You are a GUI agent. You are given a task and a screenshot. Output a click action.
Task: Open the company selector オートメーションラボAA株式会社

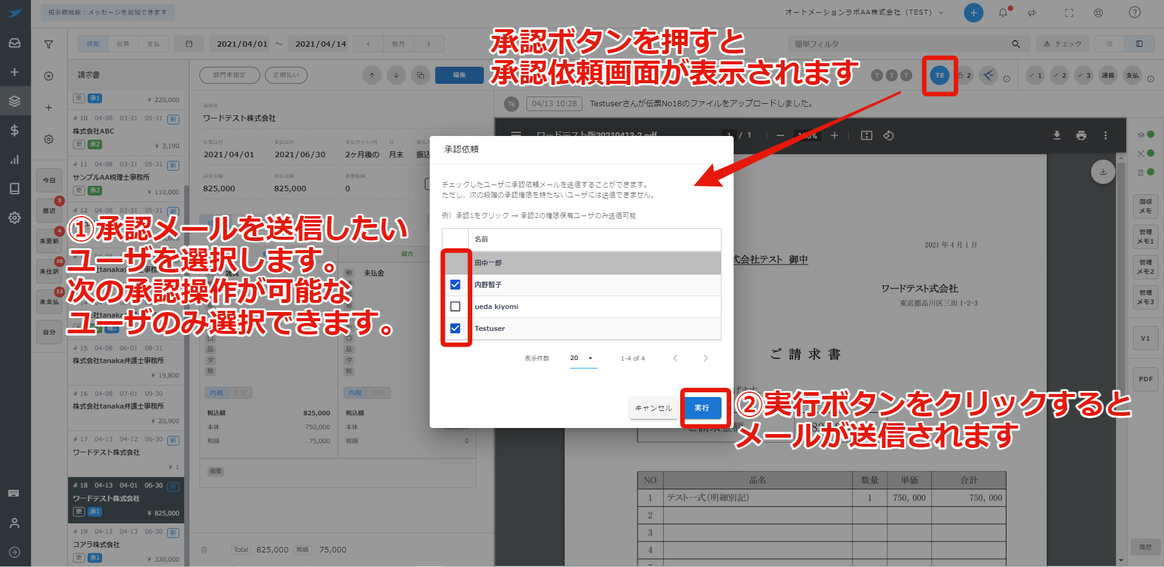click(x=864, y=12)
